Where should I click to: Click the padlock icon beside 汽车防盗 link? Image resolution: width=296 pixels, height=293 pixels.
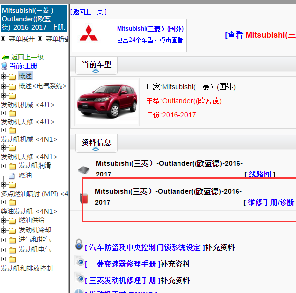tap(79, 244)
